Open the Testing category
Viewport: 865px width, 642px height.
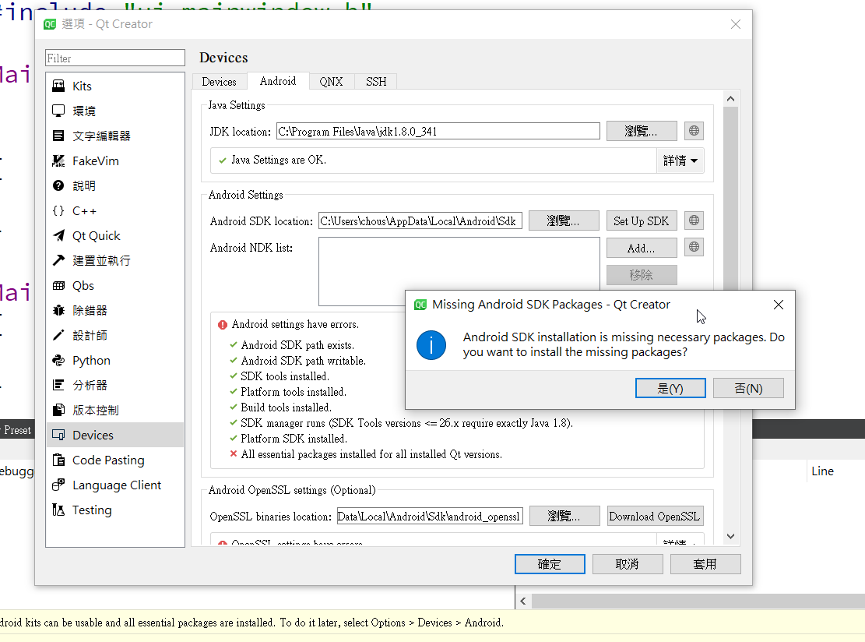(114, 510)
